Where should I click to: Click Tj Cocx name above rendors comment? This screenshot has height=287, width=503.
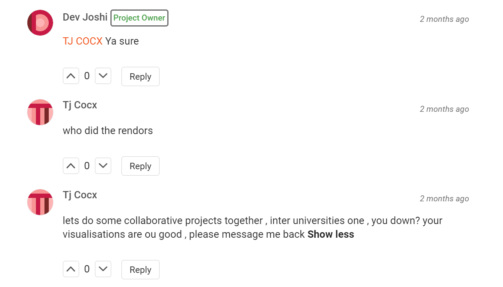80,105
